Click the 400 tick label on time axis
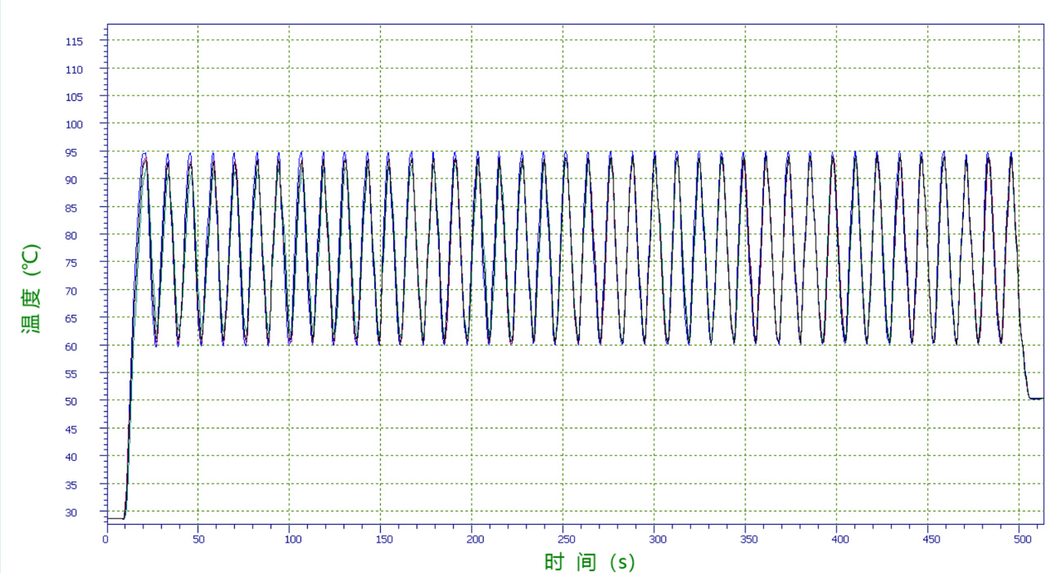The height and width of the screenshot is (573, 1054). click(837, 539)
